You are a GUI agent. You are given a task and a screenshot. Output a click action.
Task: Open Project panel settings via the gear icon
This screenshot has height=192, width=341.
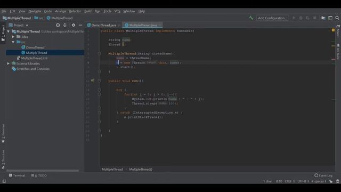tap(74, 25)
